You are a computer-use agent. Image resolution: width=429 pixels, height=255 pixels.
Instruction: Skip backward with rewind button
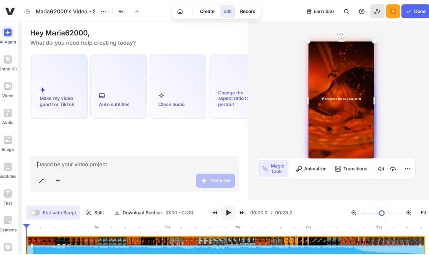215,213
